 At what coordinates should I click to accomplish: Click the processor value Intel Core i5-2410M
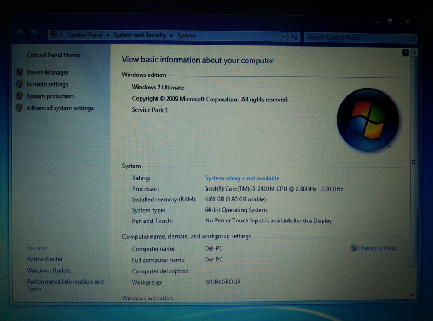click(274, 189)
